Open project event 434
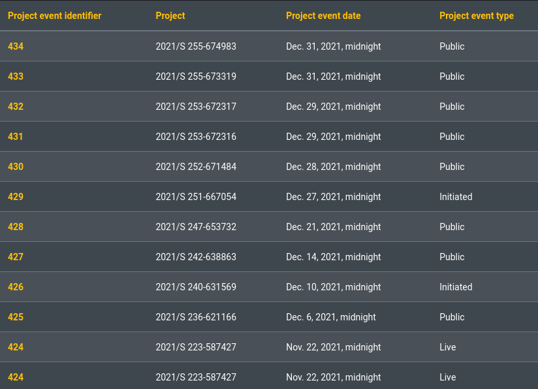Viewport: 538px width, 389px height. pos(16,46)
